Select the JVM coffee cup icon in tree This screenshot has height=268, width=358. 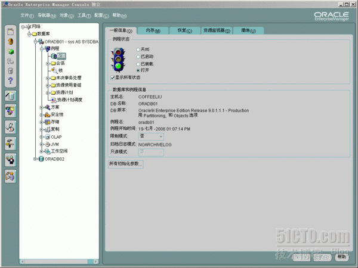point(48,144)
